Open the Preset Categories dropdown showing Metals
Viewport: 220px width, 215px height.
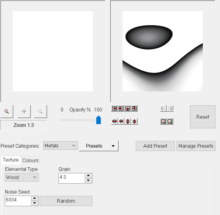(60, 146)
